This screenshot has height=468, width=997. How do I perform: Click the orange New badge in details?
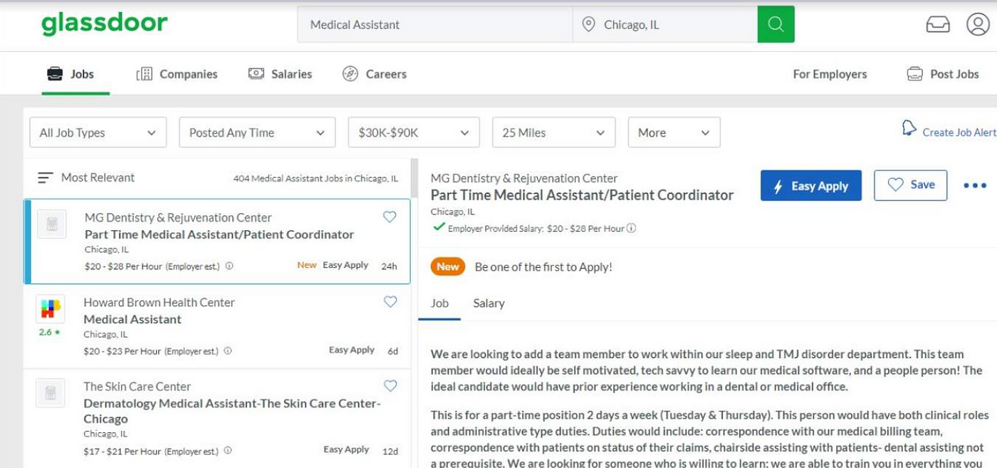tap(447, 267)
